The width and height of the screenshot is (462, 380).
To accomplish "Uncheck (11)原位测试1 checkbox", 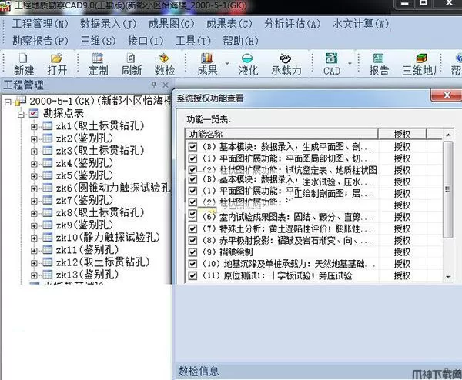I will tap(192, 275).
